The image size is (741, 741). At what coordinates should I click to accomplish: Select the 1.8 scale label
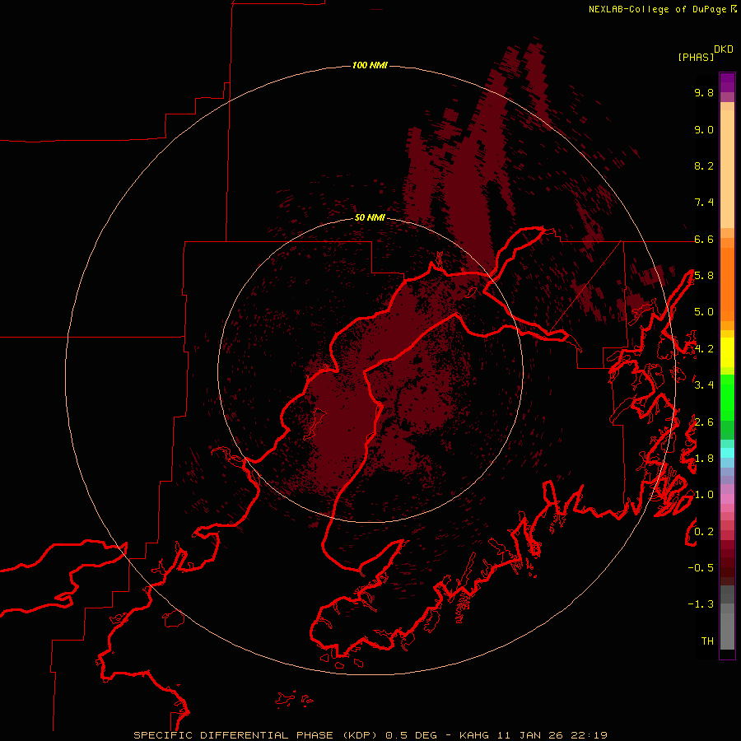pos(704,458)
